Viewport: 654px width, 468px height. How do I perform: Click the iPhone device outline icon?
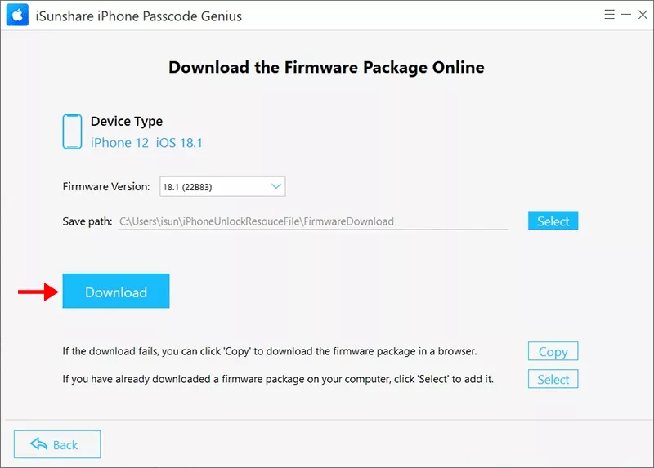click(x=72, y=131)
